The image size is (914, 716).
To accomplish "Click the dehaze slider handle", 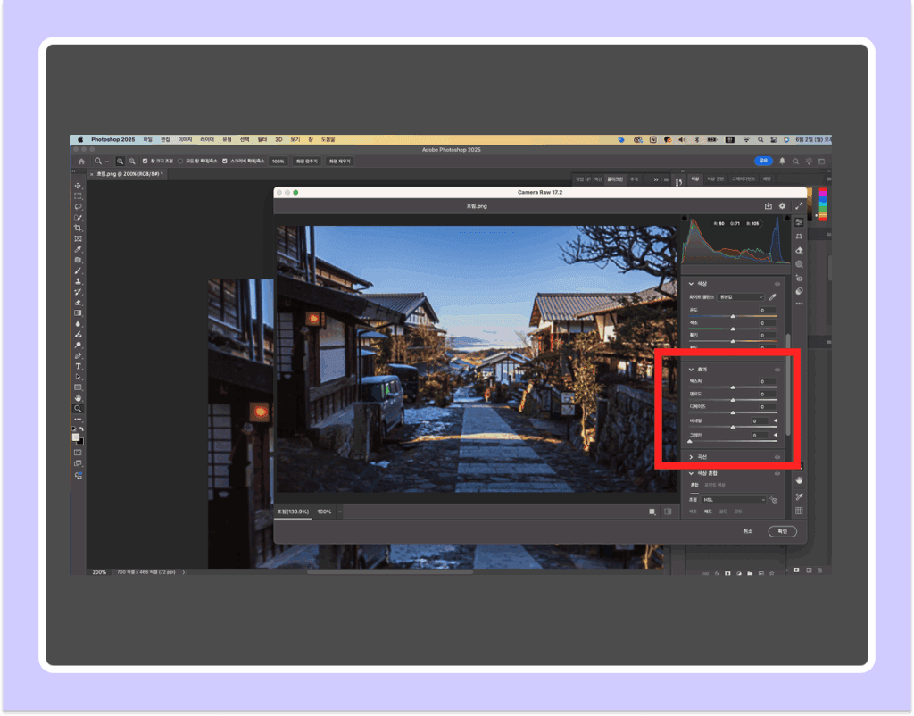I will (x=733, y=412).
